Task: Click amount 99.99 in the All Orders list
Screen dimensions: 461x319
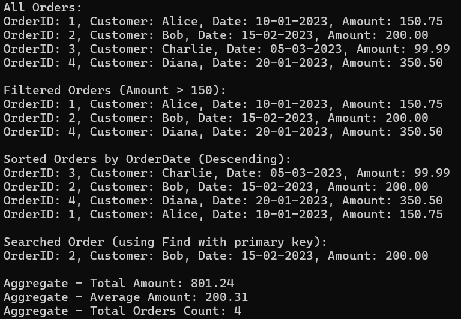Action: [x=432, y=49]
